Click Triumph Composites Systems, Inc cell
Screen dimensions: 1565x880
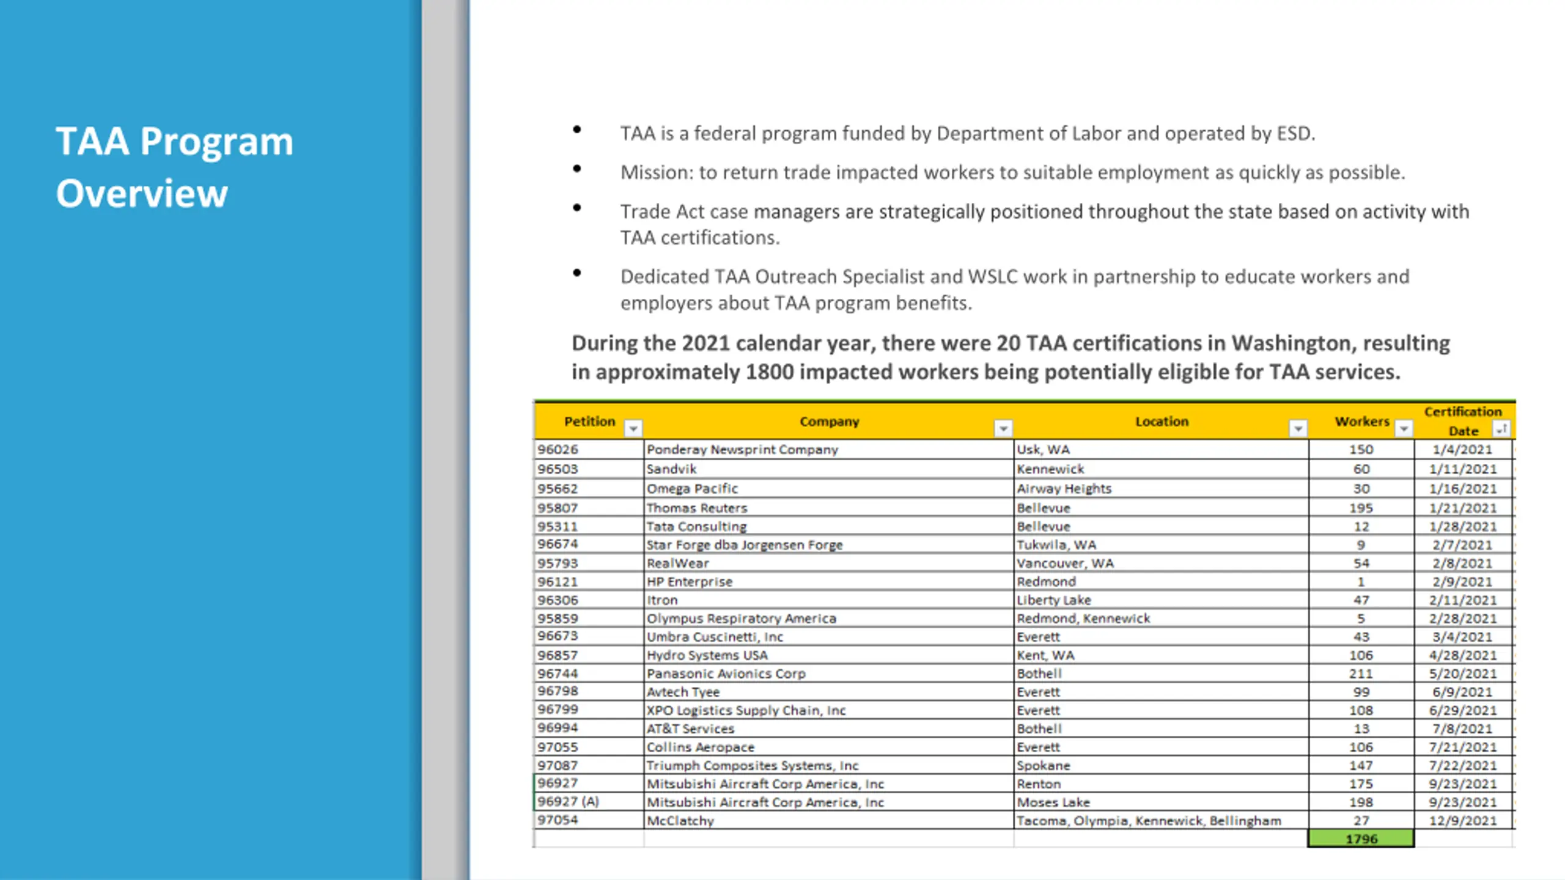[x=829, y=765]
